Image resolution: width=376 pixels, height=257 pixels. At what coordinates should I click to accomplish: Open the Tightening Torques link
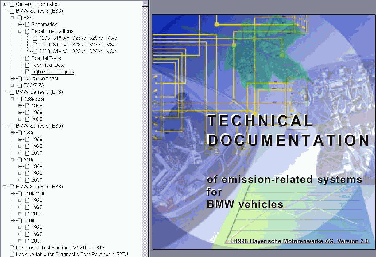click(52, 72)
